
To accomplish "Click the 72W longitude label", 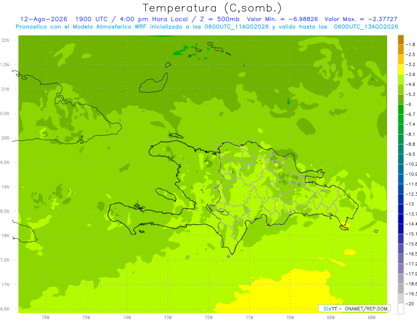I will tap(208, 317).
